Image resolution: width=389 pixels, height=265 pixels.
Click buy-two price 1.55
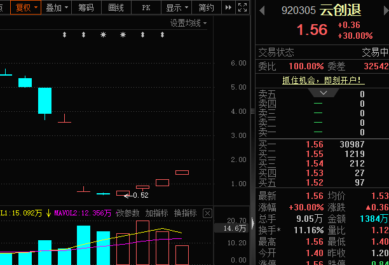pos(315,154)
